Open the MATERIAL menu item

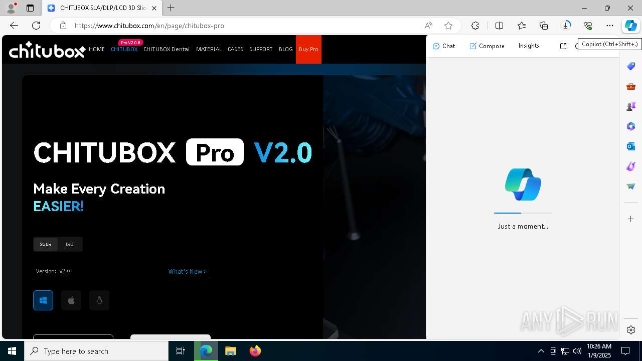209,49
